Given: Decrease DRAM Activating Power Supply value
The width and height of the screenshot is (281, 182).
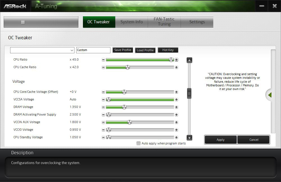Looking at the screenshot, I should (x=103, y=115).
